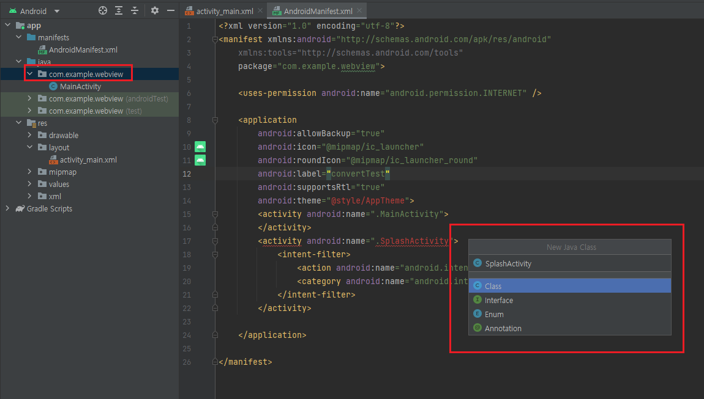This screenshot has width=704, height=399.
Task: Click the SplashActivity name field in dialog
Action: (x=570, y=263)
